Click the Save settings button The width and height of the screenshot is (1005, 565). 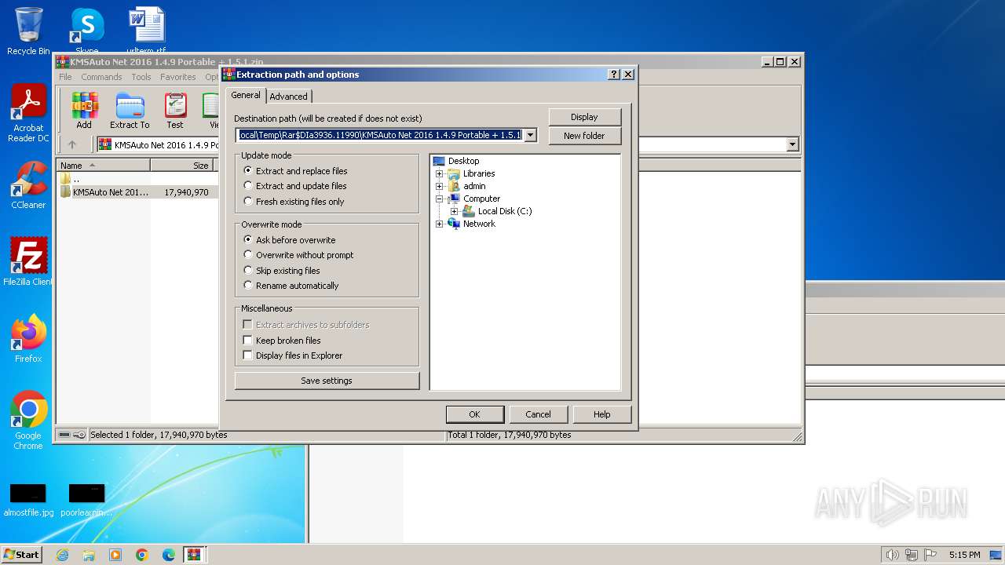[327, 381]
